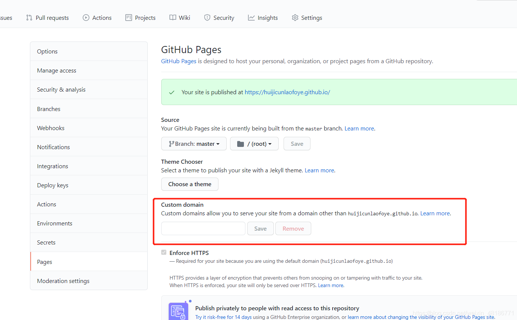517x320 pixels.
Task: Select Pages in settings sidebar
Action: pyautogui.click(x=89, y=262)
